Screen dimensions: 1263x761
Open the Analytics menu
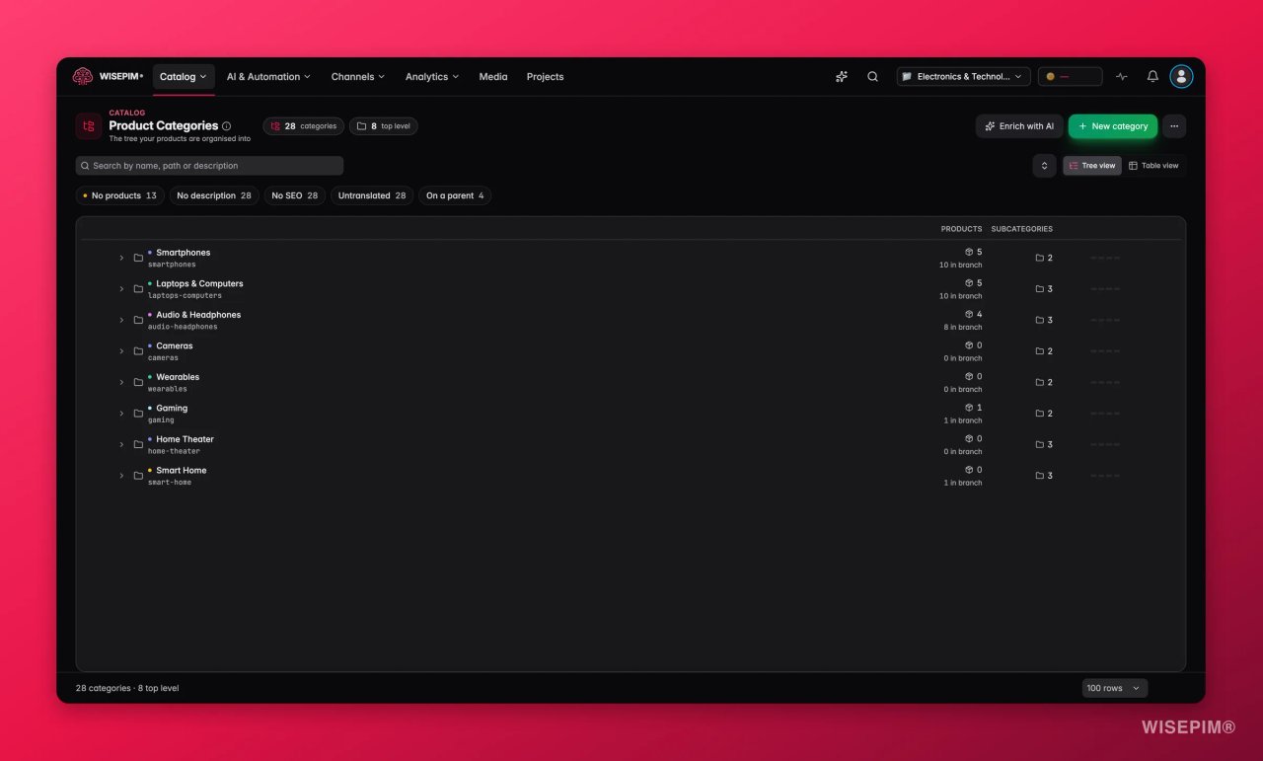tap(432, 76)
